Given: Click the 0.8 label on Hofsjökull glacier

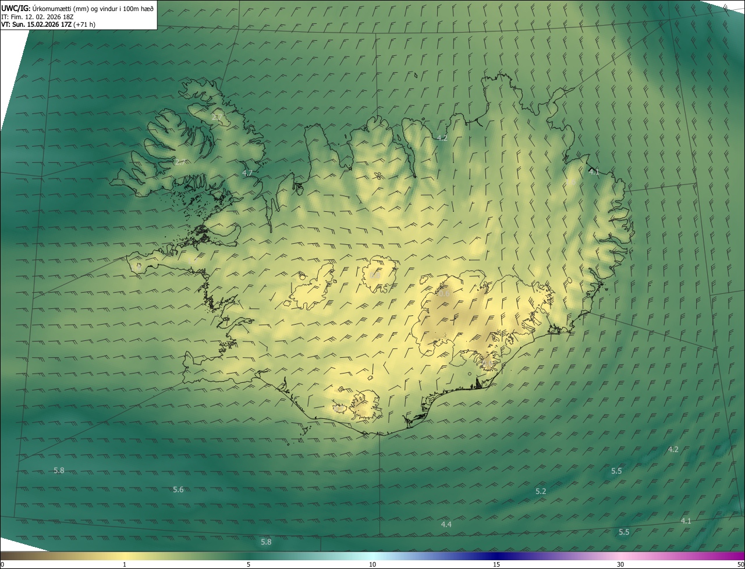Looking at the screenshot, I should [x=374, y=275].
